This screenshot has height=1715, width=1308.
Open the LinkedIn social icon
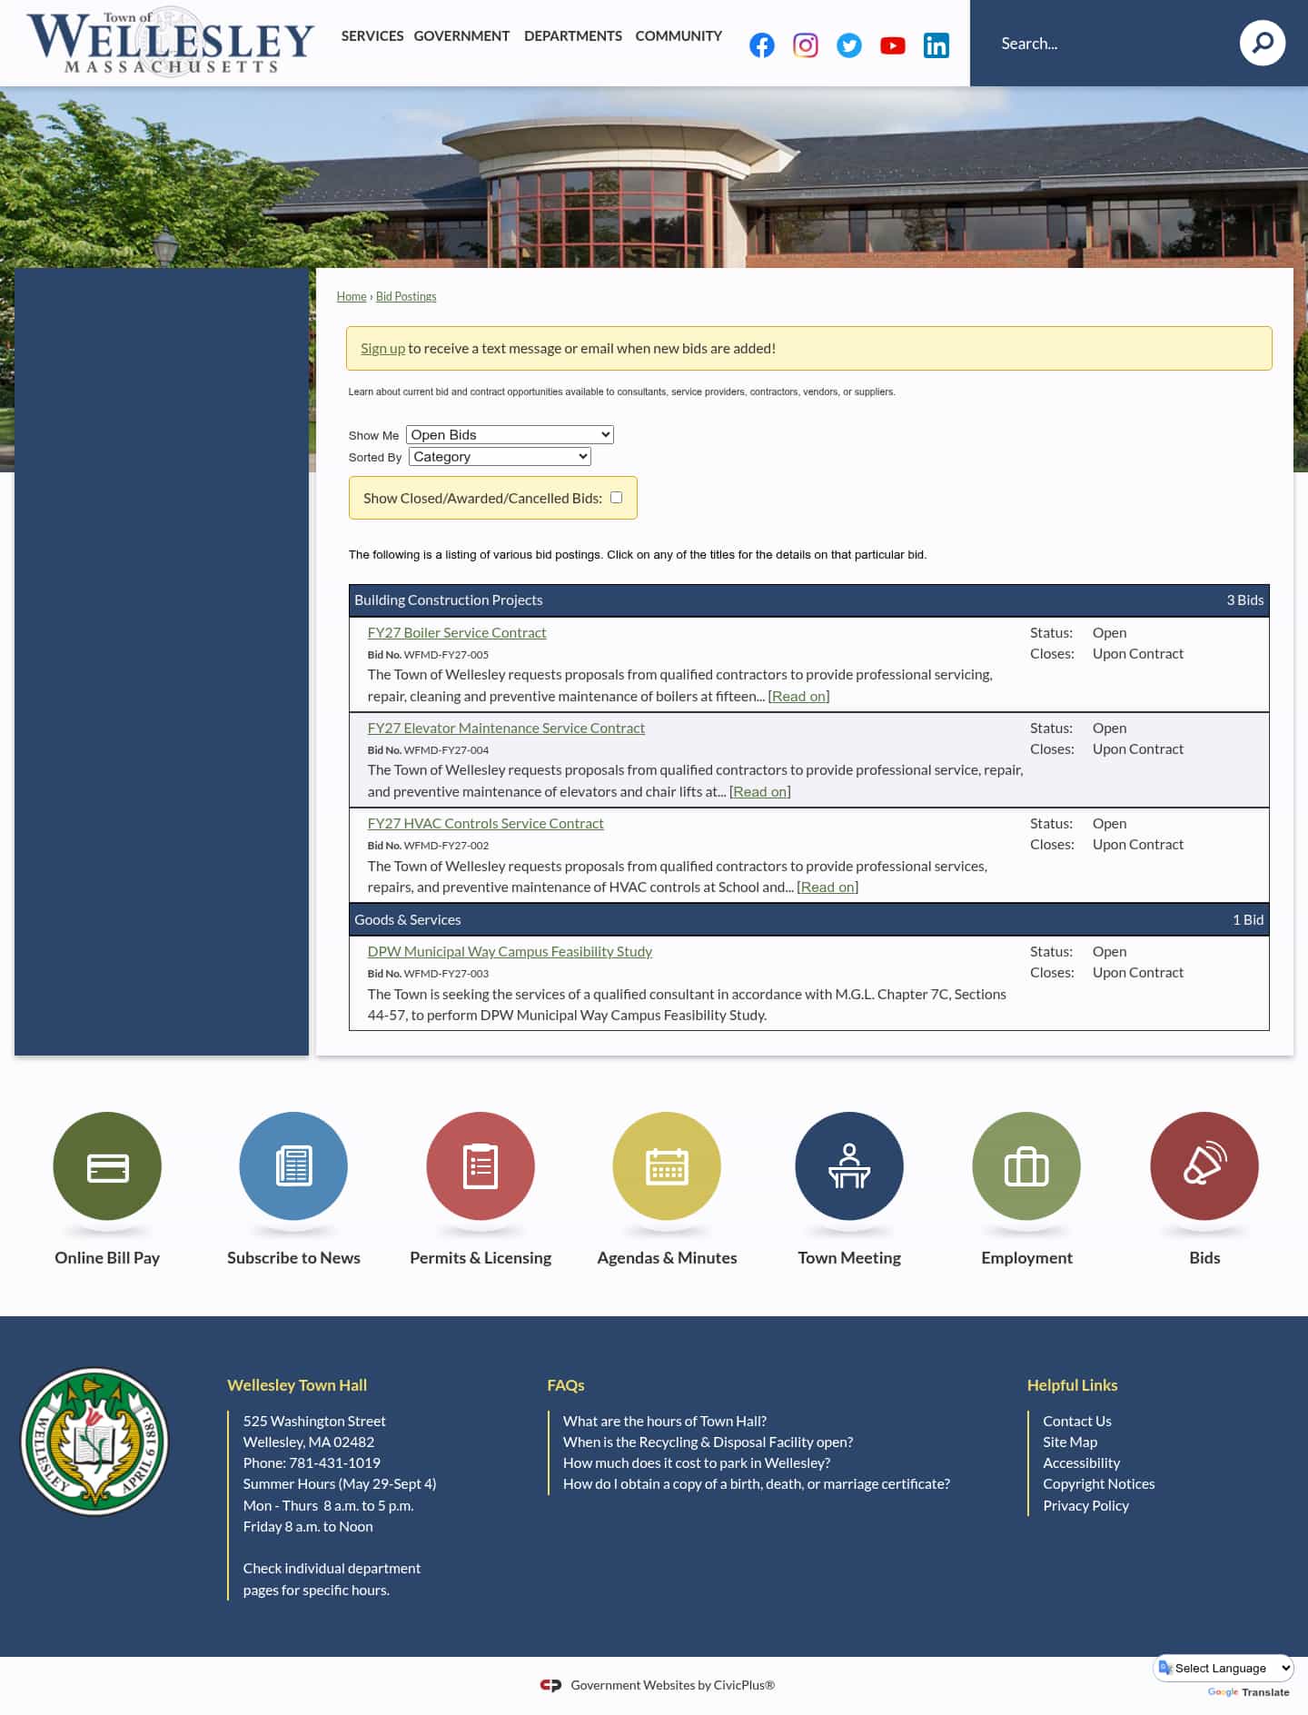tap(936, 45)
